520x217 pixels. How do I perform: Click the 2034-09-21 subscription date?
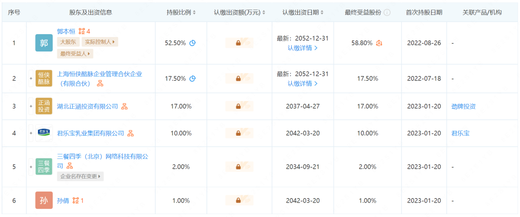coord(302,166)
